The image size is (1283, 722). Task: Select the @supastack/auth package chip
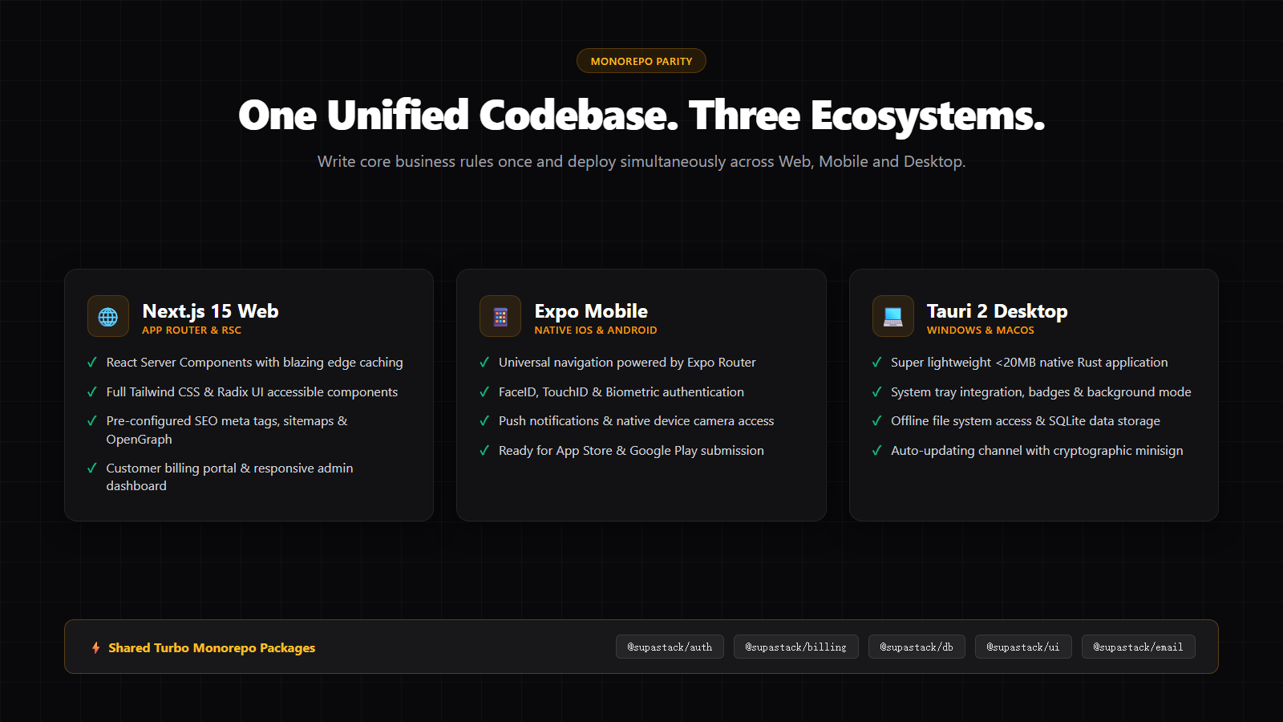click(670, 647)
